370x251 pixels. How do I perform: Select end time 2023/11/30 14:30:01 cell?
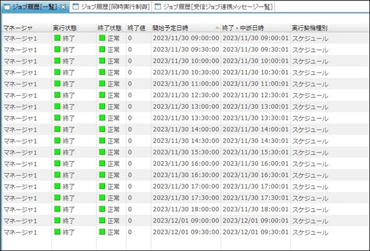coord(256,141)
